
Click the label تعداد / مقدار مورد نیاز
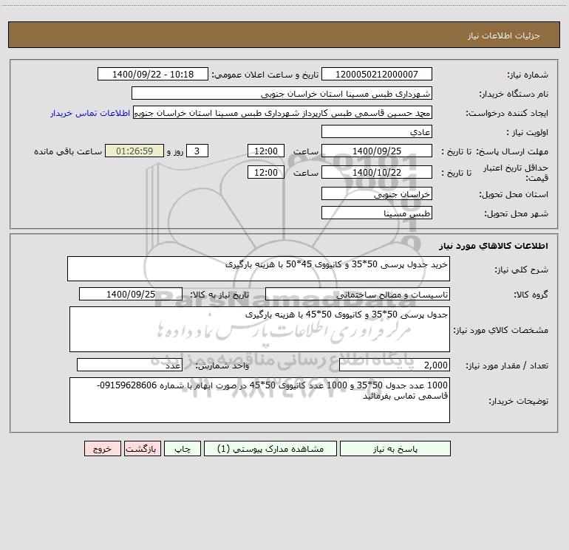507,366
